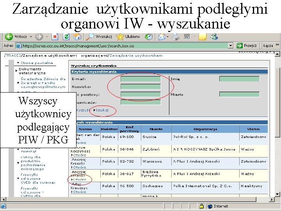Open Warszawa Krzeski user via Otwórz

coord(79,167)
